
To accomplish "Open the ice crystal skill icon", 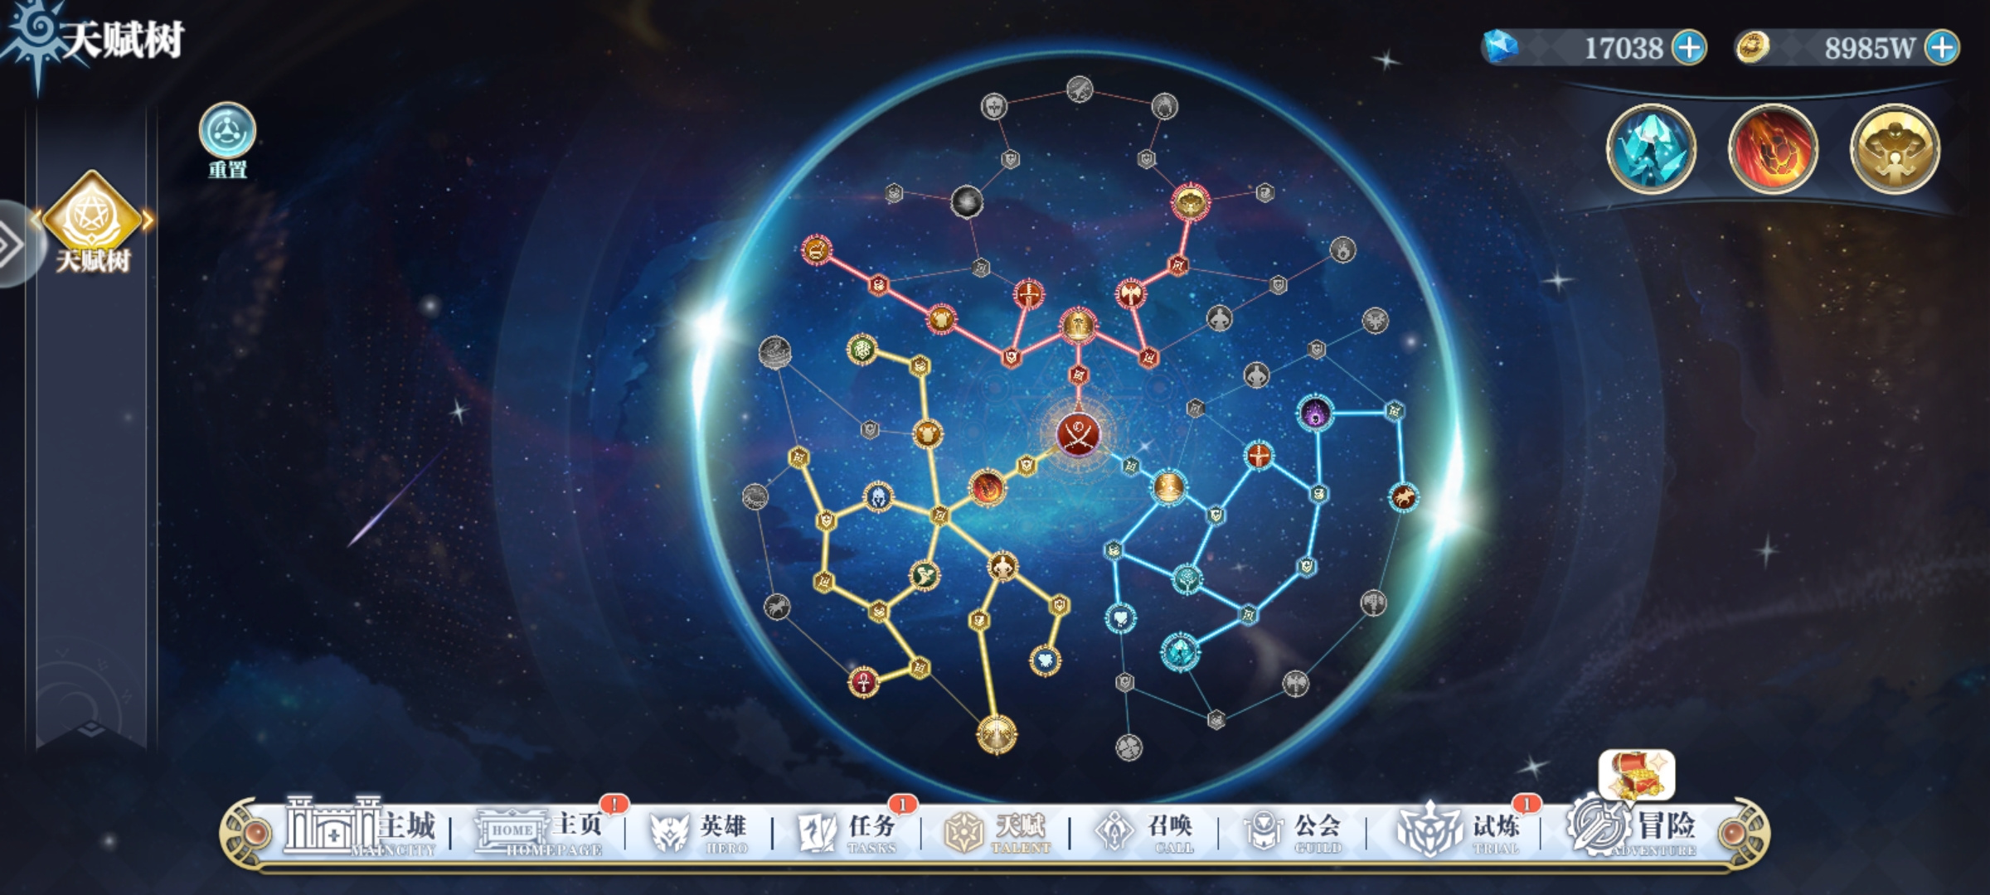I will tap(1651, 149).
